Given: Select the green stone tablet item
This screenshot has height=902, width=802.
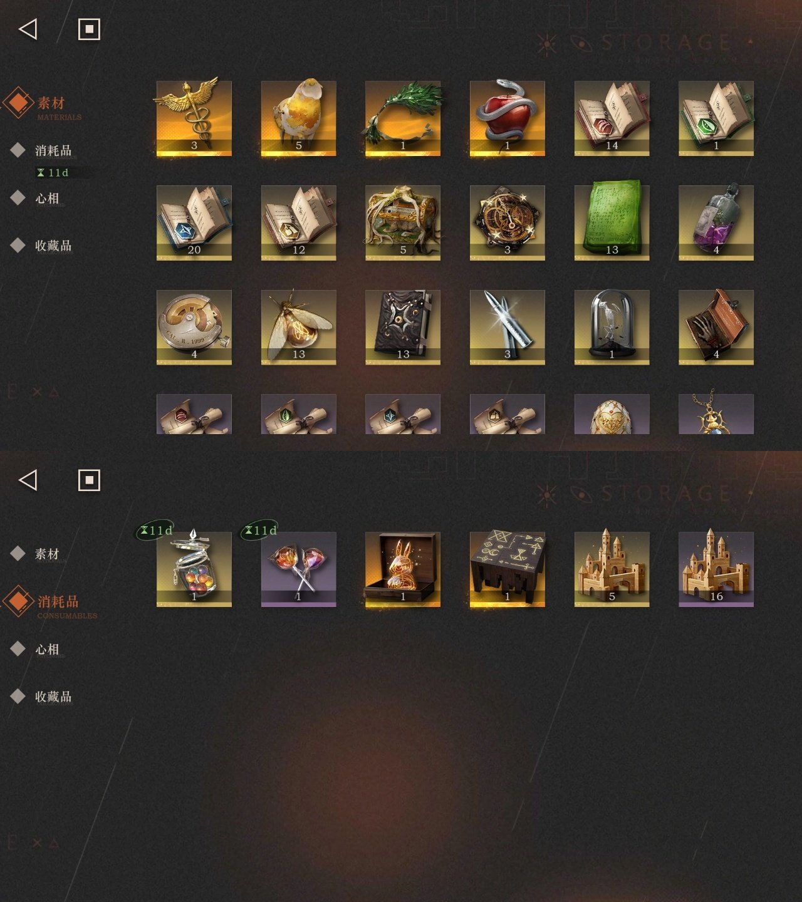Looking at the screenshot, I should click(x=612, y=222).
